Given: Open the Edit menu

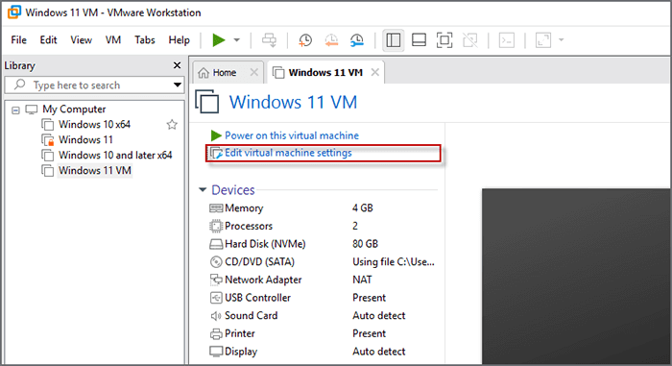Looking at the screenshot, I should tap(48, 40).
